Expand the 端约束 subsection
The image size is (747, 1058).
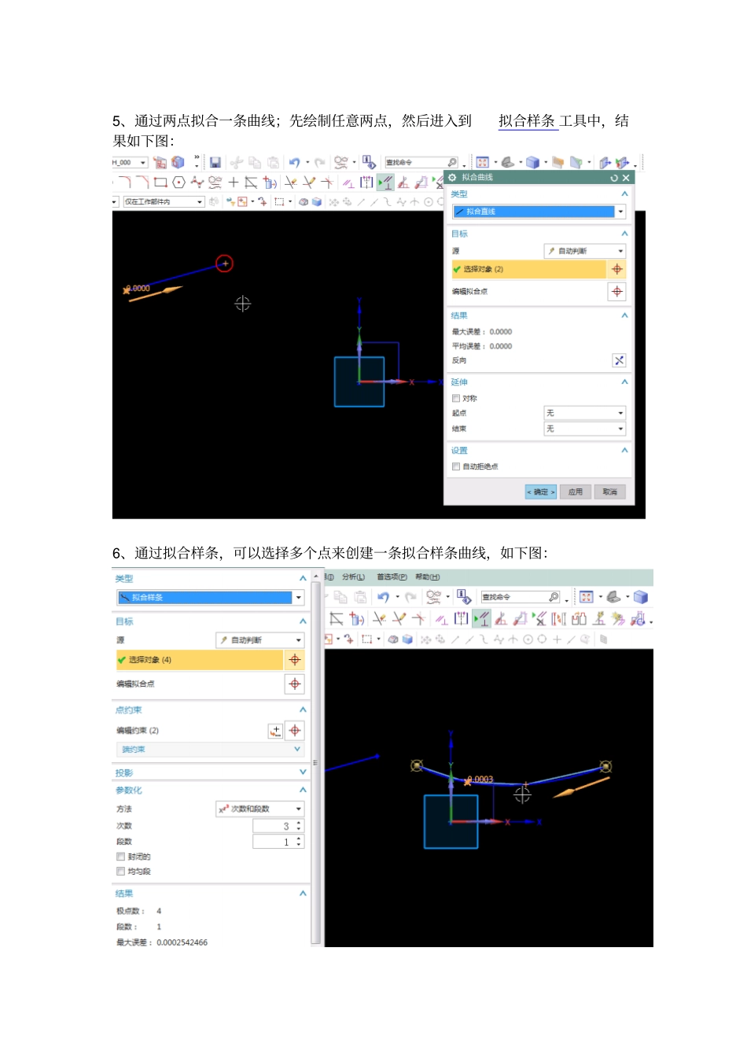[x=297, y=749]
